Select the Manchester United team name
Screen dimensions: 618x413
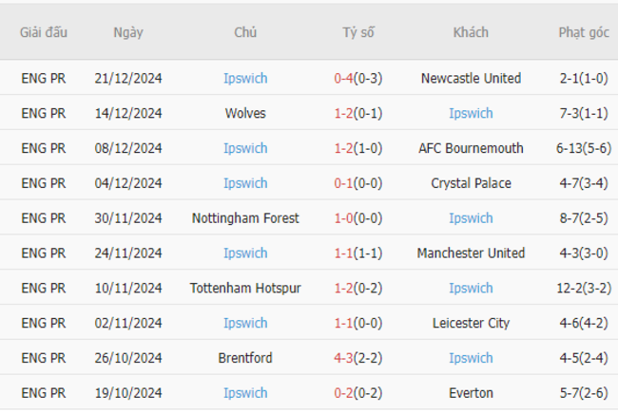(471, 253)
